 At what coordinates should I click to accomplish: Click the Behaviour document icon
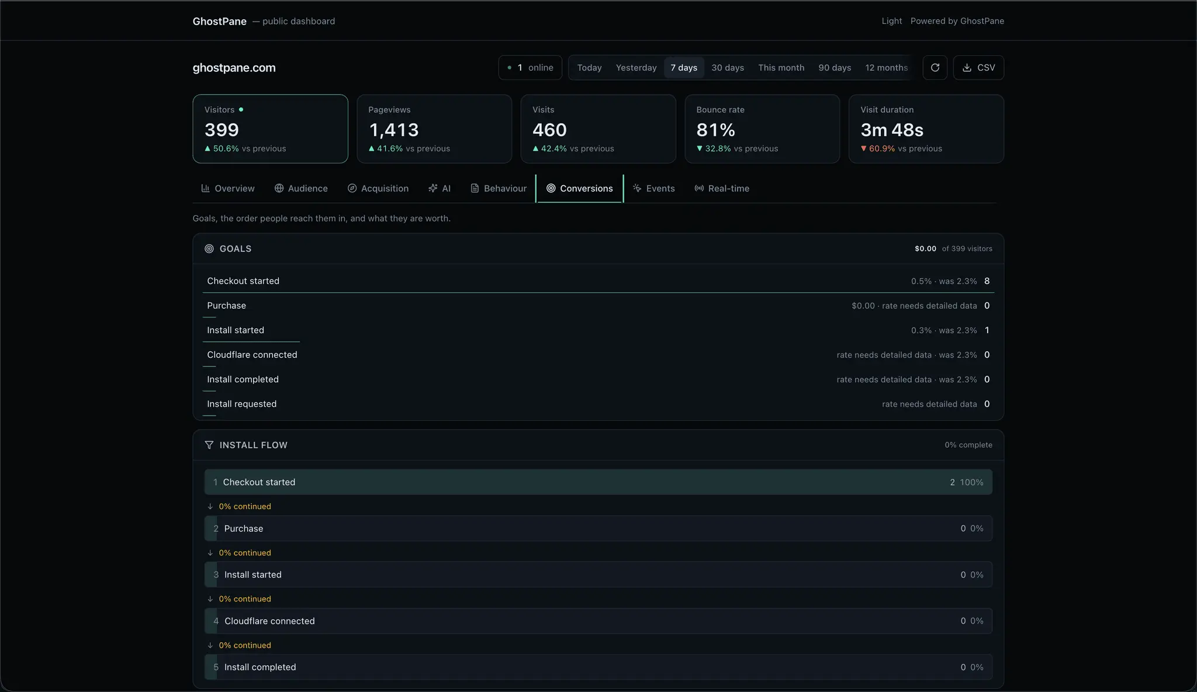(x=475, y=188)
